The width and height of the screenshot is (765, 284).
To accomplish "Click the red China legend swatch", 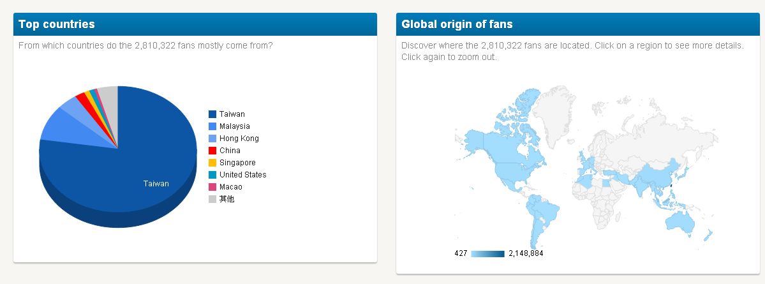I will tap(212, 151).
